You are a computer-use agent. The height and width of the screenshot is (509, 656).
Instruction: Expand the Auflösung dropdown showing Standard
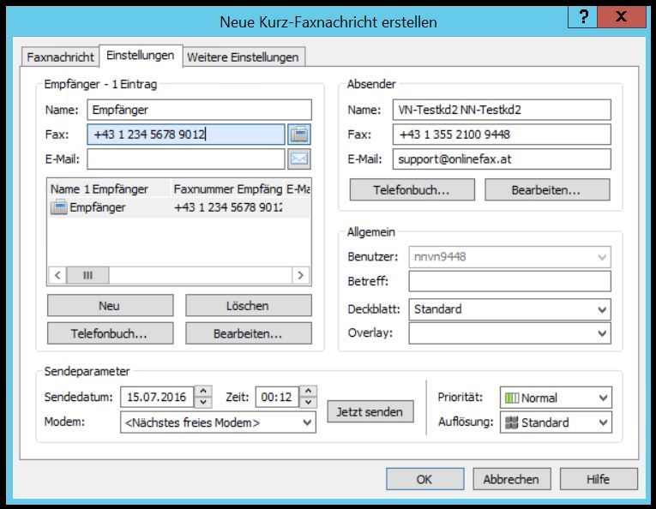click(x=556, y=422)
